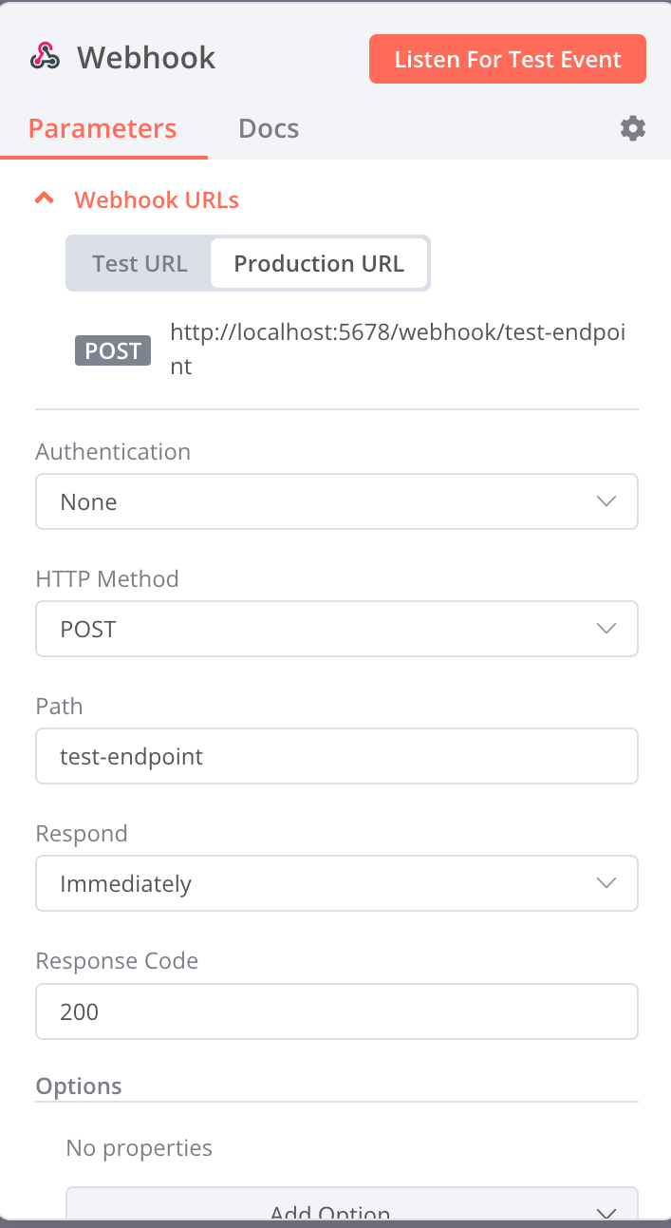Select Production URL toggle option

click(x=319, y=263)
